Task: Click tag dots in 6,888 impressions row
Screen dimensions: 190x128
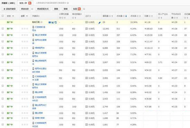Action: [x=25, y=48]
